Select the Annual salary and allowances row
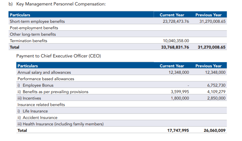The height and width of the screenshot is (141, 242). (44, 72)
